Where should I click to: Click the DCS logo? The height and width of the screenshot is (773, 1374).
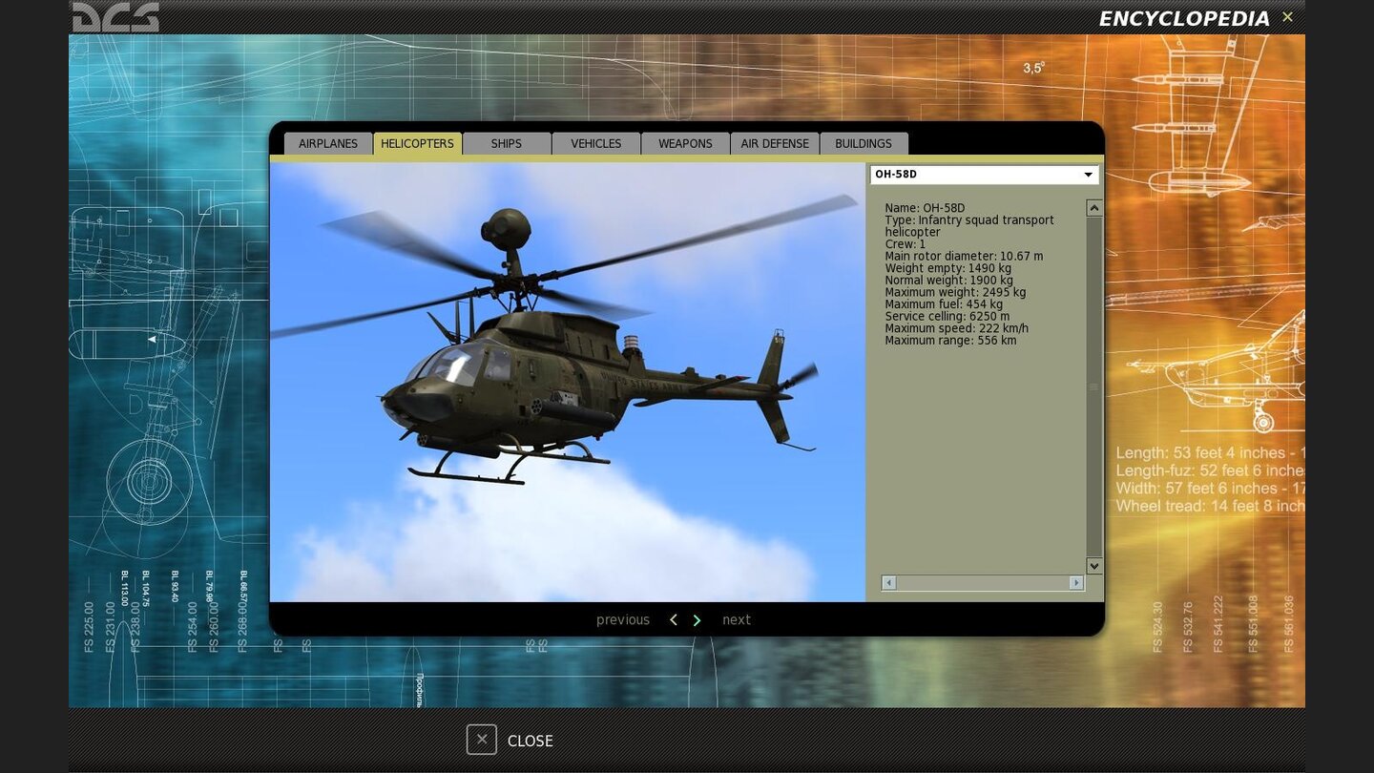(115, 16)
